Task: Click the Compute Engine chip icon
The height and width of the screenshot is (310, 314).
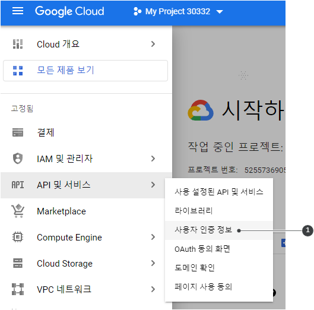Action: click(x=18, y=238)
